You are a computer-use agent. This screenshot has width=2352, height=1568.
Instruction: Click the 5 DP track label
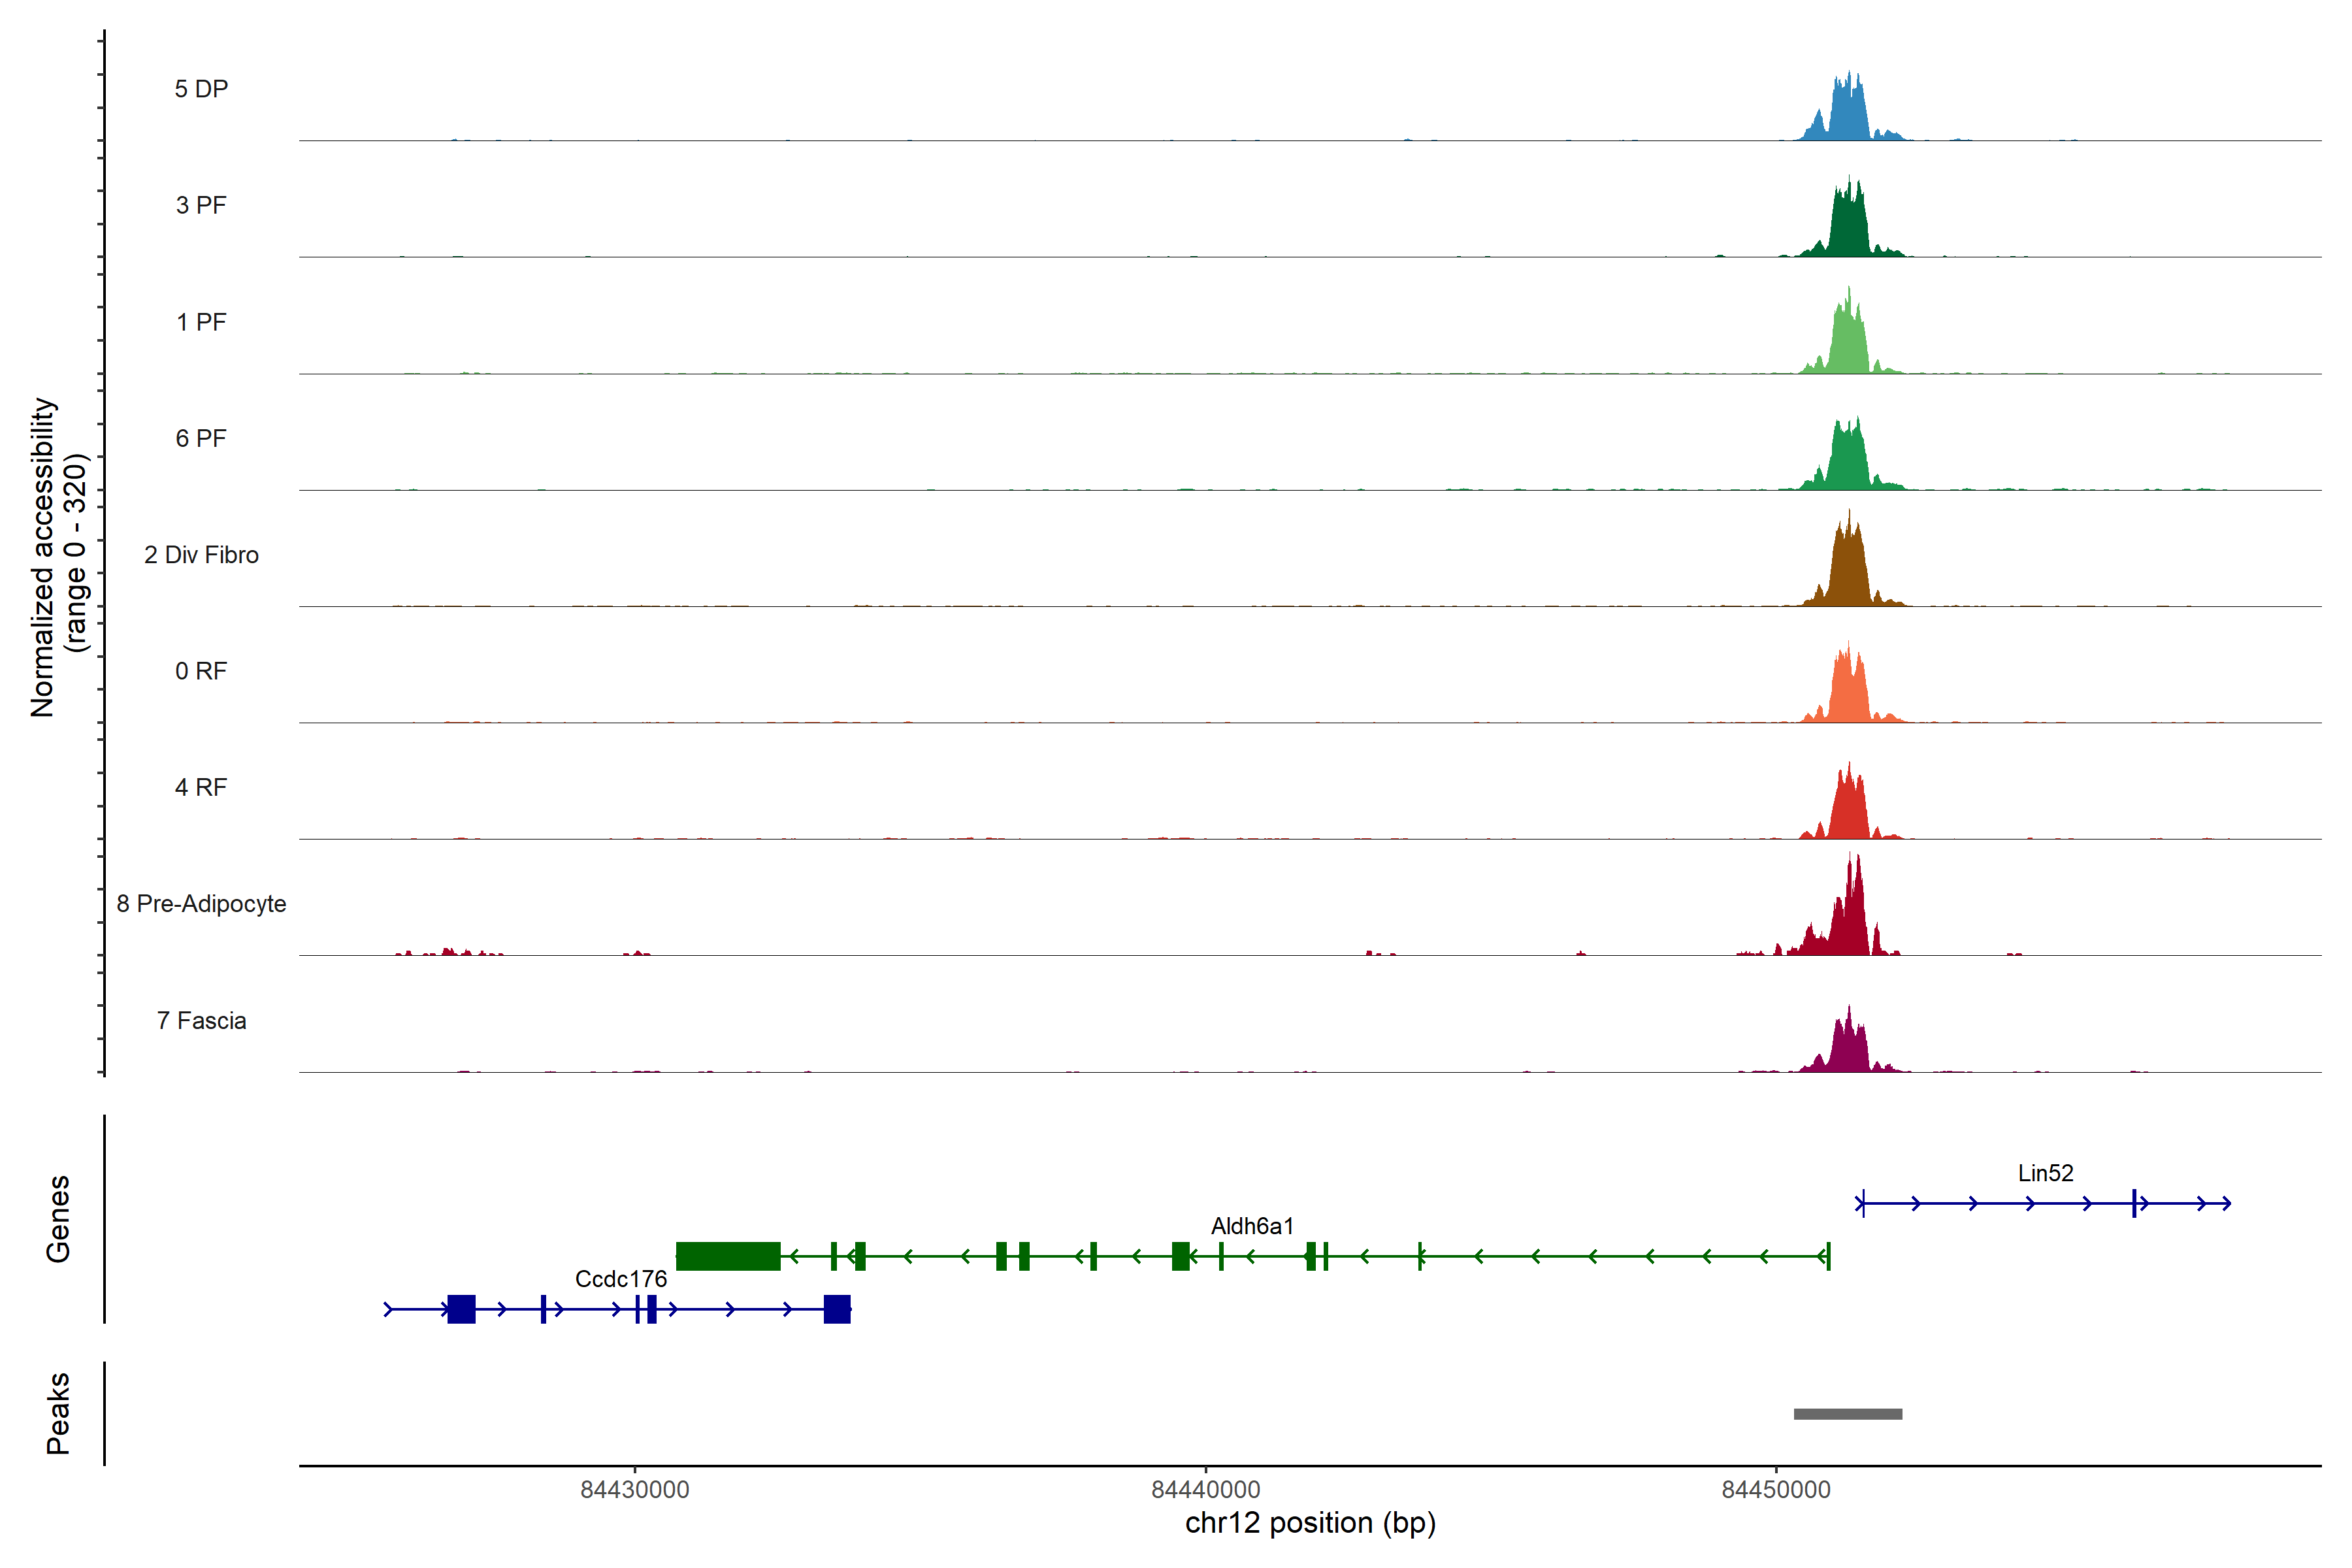click(x=201, y=89)
